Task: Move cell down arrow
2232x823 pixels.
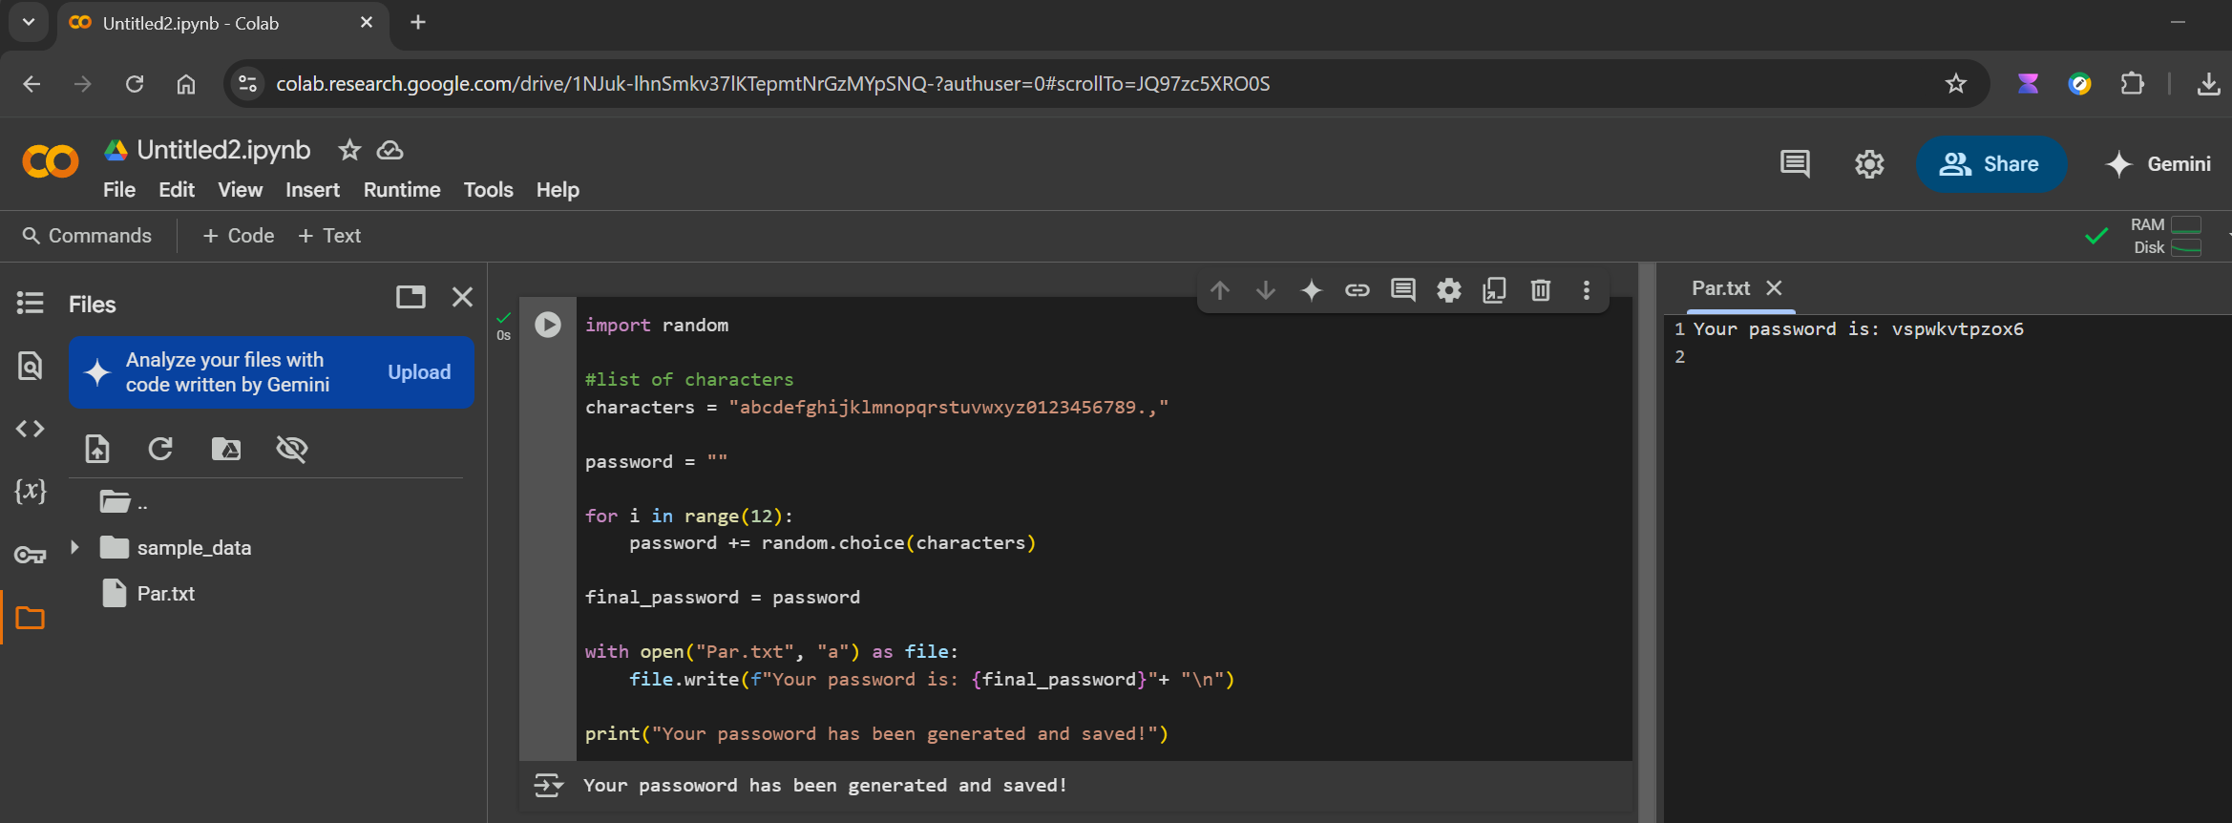Action: coord(1266,290)
